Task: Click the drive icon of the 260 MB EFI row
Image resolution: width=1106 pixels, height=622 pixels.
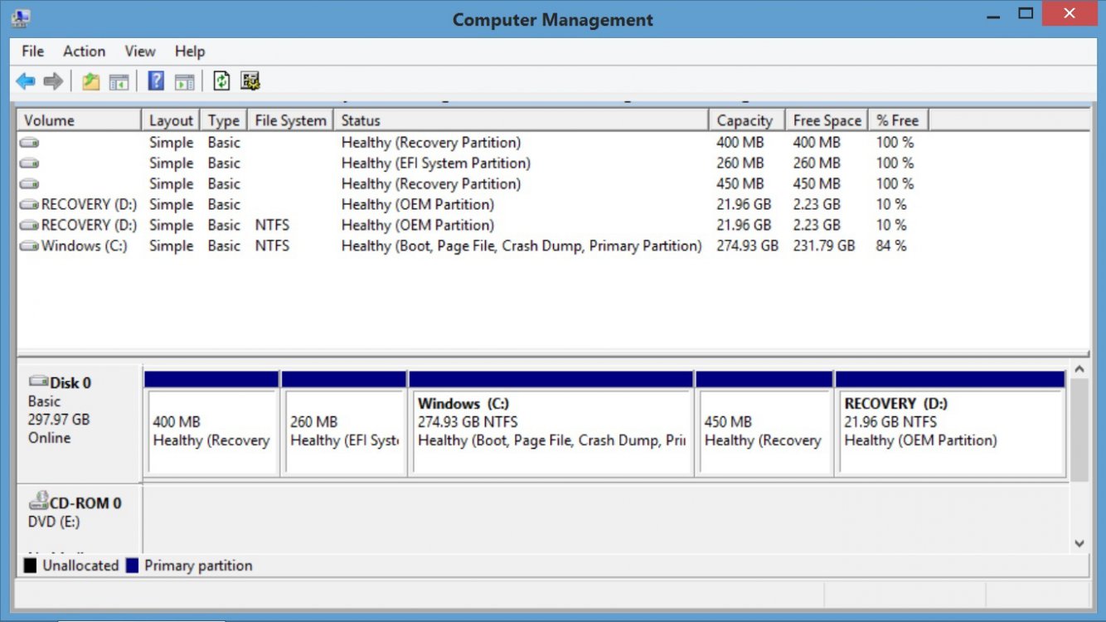Action: click(29, 163)
